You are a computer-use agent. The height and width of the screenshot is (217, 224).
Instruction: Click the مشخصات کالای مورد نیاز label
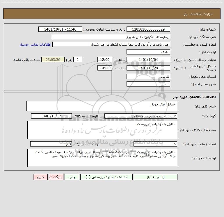click(197, 130)
